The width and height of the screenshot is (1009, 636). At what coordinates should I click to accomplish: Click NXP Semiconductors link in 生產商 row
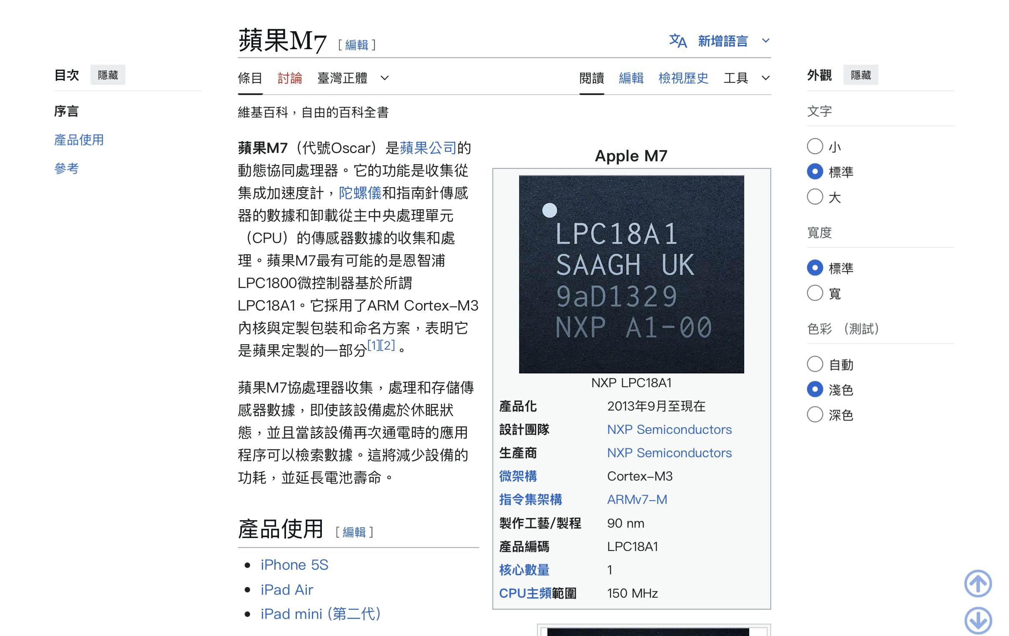tap(669, 453)
